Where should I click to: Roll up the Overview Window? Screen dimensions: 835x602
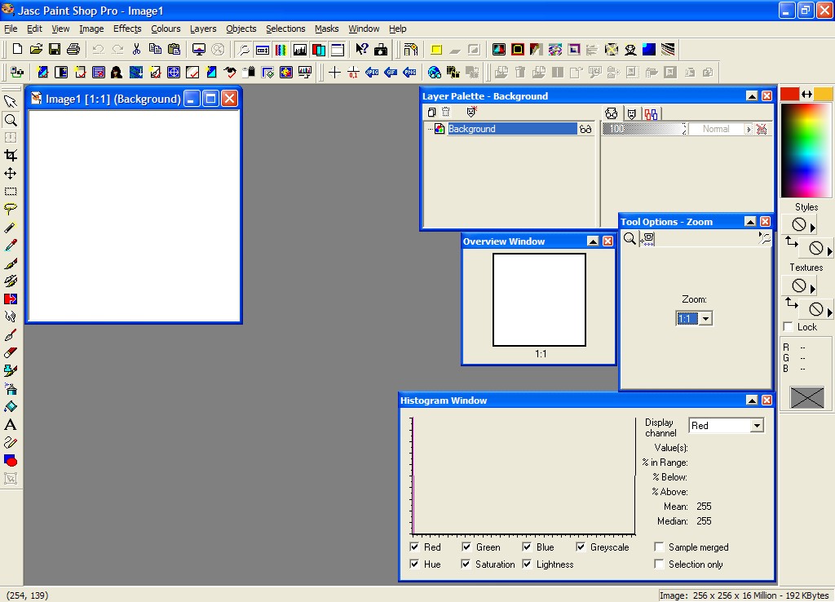(593, 241)
